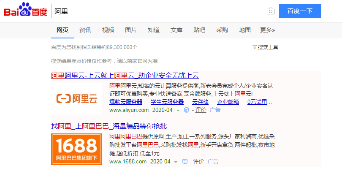Screen dimensions: 342x171
Task: Open the www.aliyun.com URL link
Action: (x=129, y=110)
